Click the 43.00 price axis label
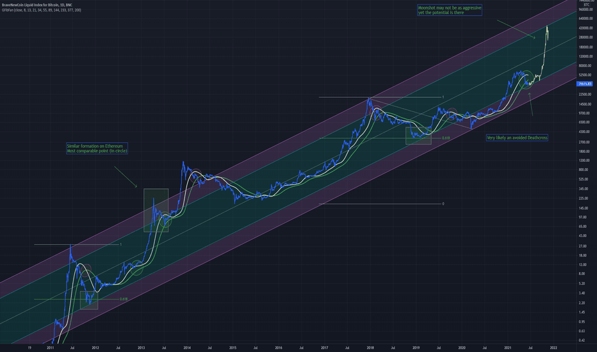597x352 pixels. pos(582,236)
